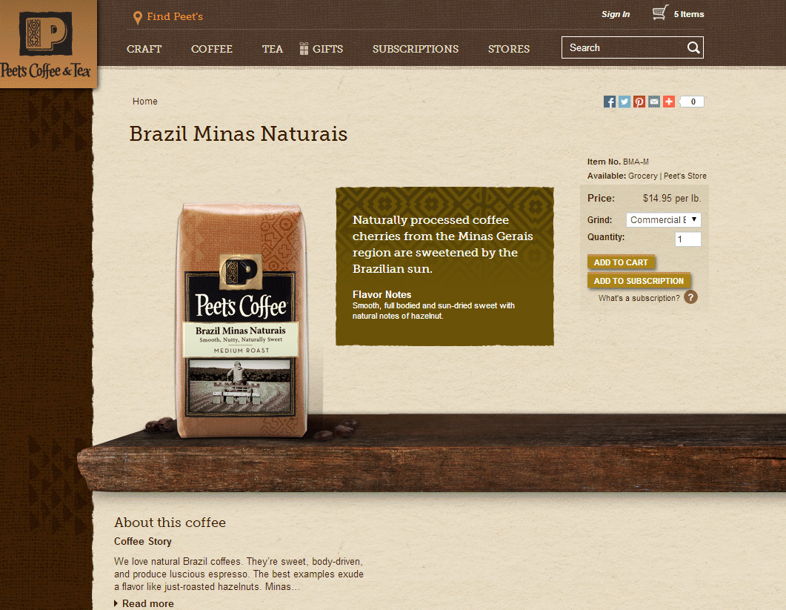Share on Facebook icon
Screen dimensions: 786x610
[x=609, y=102]
